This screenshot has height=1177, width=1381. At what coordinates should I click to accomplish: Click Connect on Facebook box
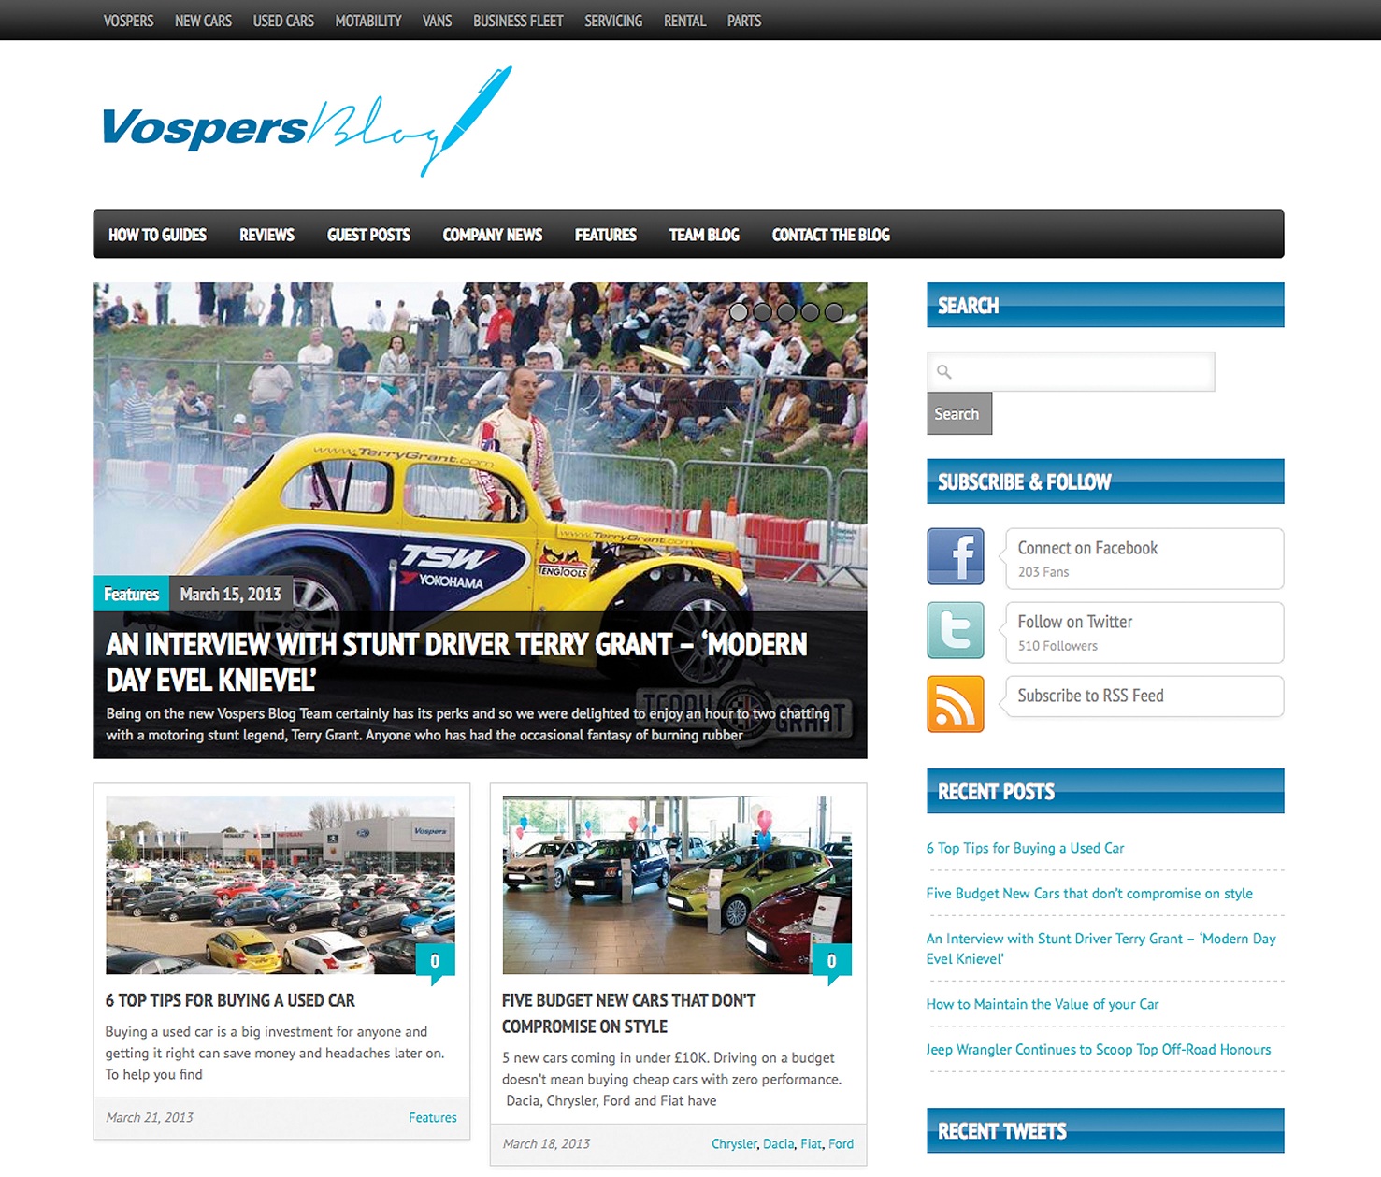click(1144, 558)
